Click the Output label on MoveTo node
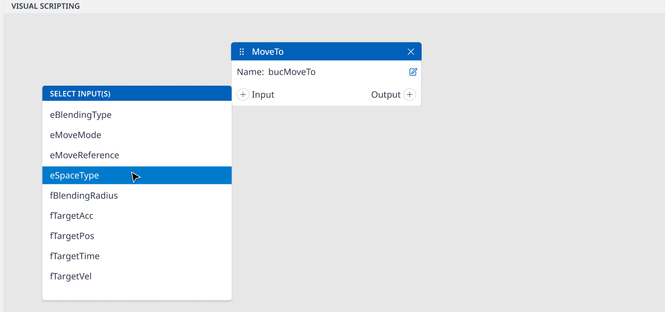665x312 pixels. (x=386, y=94)
